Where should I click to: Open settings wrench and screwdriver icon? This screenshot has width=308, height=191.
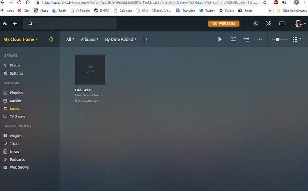coord(269,24)
